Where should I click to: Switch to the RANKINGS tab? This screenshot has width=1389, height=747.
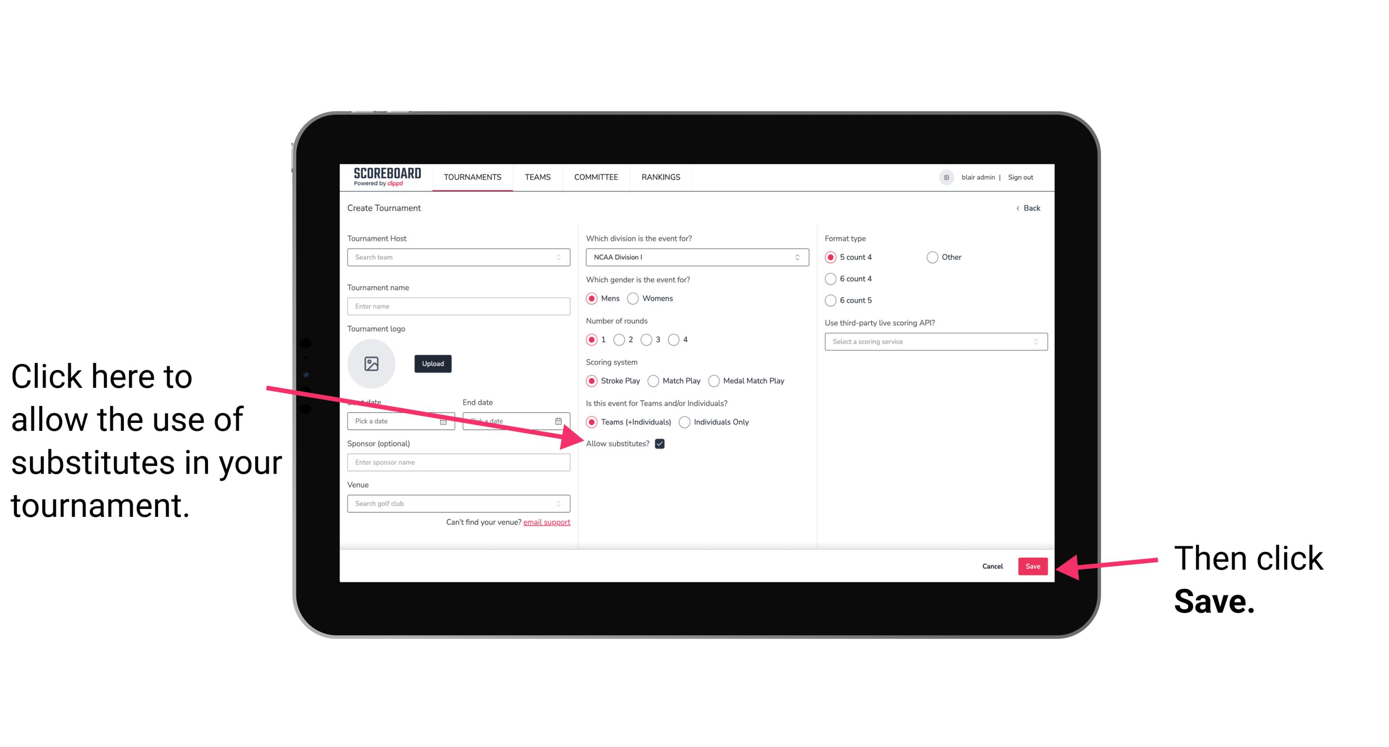pos(661,177)
